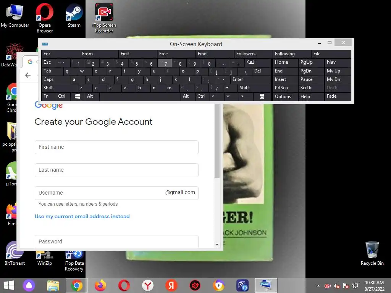
Task: Toggle left Shift key on On-Screen Keyboard
Action: pos(59,88)
